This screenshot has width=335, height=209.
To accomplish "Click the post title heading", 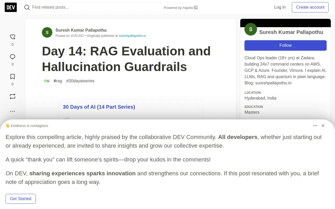I will pos(126,59).
